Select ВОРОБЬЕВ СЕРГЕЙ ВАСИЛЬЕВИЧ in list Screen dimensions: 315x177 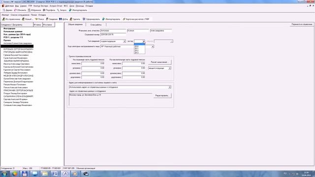point(18,49)
